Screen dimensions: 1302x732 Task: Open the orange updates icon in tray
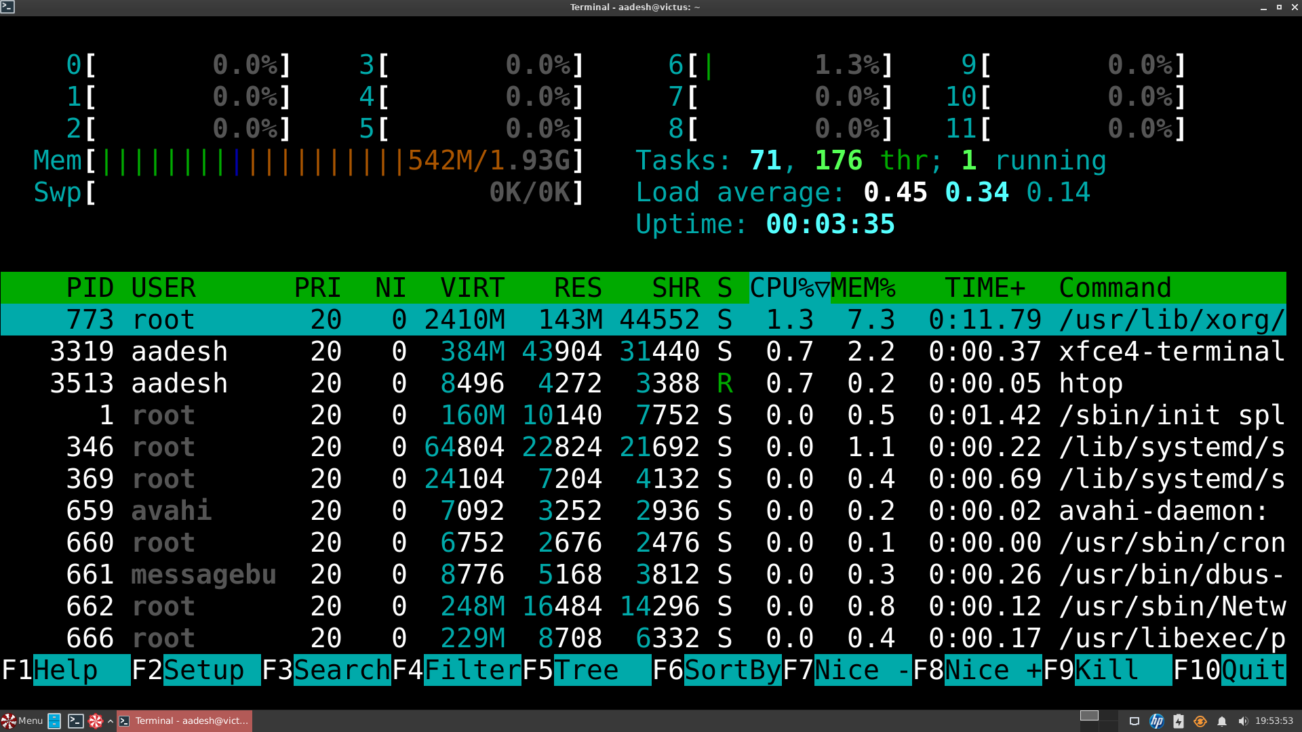click(x=1200, y=720)
